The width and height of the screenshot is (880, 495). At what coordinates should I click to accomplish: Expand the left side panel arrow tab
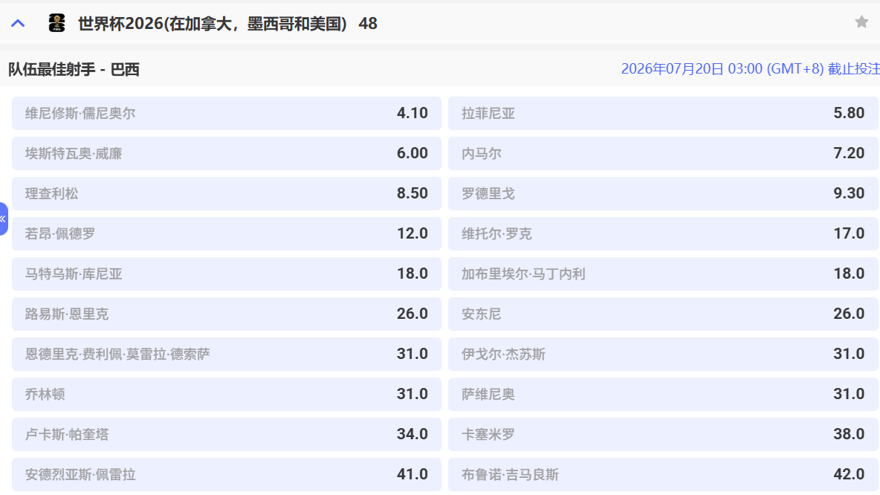click(4, 219)
